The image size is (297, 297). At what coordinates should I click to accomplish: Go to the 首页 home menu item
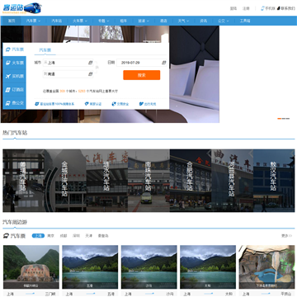tap(12, 21)
